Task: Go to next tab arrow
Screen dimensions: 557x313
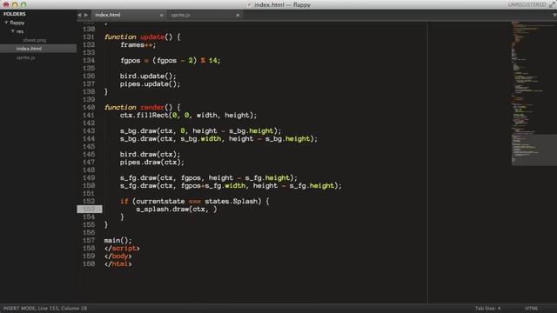Action: [x=86, y=15]
